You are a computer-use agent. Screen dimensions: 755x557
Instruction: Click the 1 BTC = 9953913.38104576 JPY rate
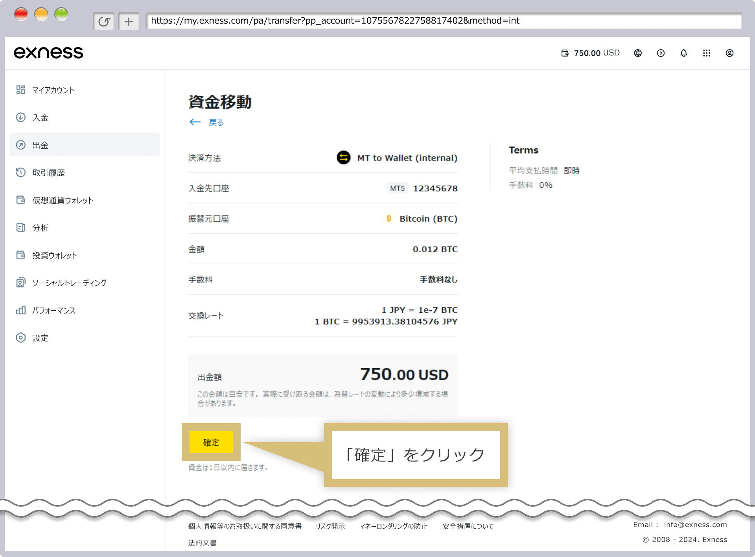386,321
